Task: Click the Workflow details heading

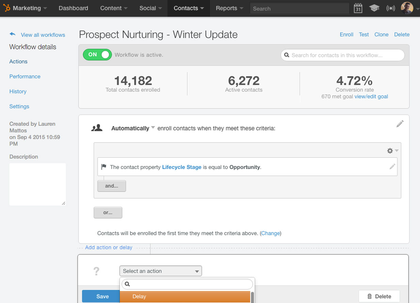Action: [33, 47]
